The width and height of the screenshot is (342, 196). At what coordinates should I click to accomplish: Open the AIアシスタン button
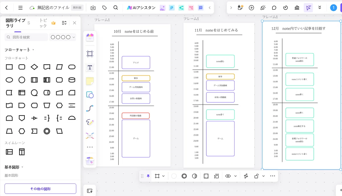(141, 8)
